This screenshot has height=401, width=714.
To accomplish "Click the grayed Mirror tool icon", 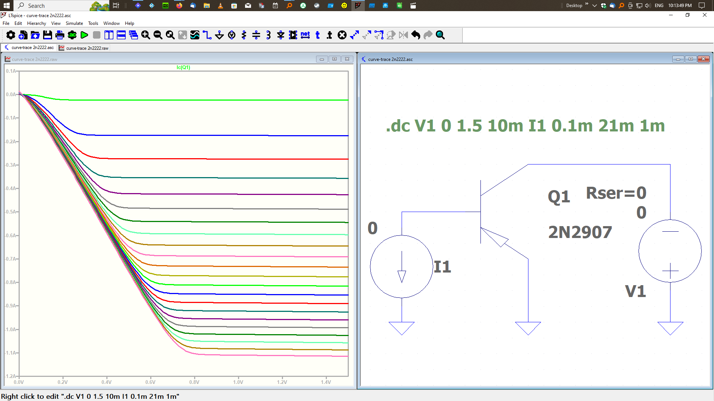I will click(x=403, y=35).
